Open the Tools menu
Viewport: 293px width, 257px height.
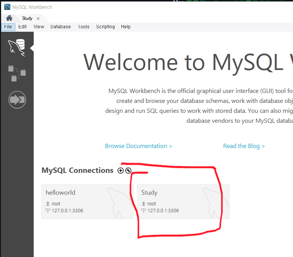(84, 27)
